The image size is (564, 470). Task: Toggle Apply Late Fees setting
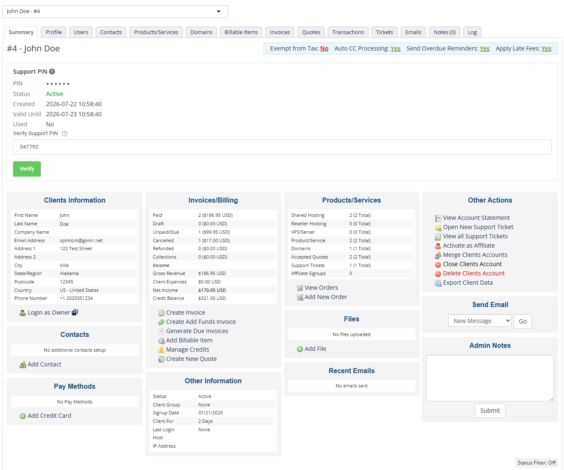[546, 48]
